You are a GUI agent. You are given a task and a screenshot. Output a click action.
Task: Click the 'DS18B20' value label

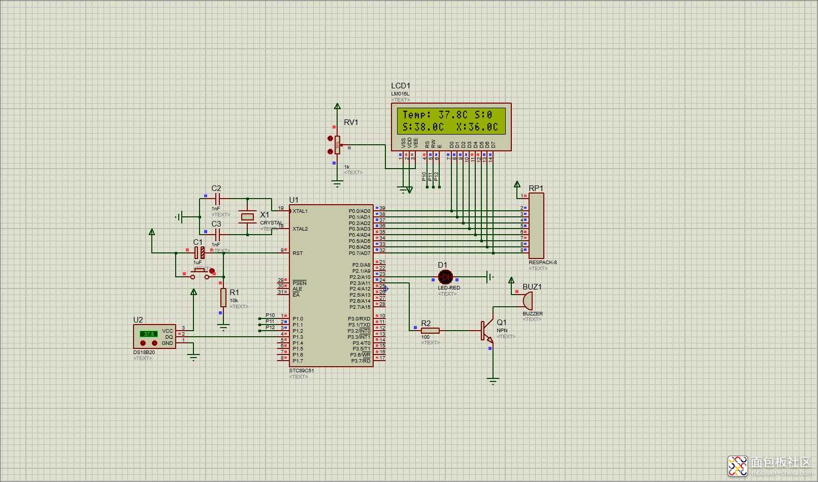pyautogui.click(x=144, y=352)
